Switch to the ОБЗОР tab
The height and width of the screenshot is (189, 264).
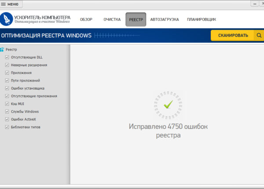[x=86, y=20]
